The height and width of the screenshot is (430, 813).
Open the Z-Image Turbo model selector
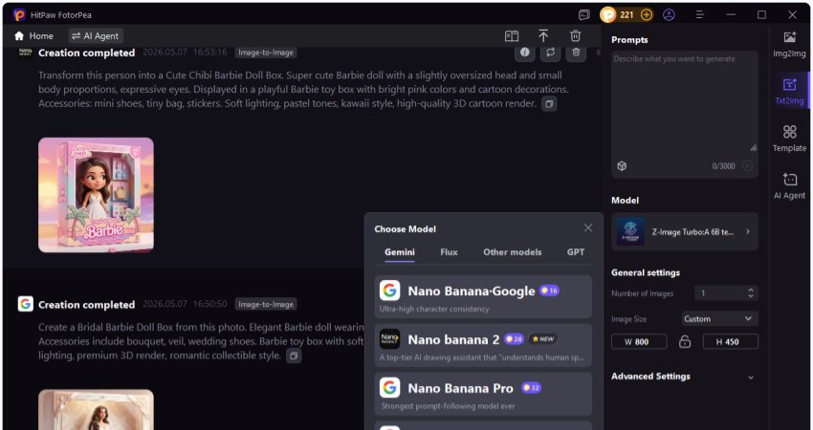(685, 231)
